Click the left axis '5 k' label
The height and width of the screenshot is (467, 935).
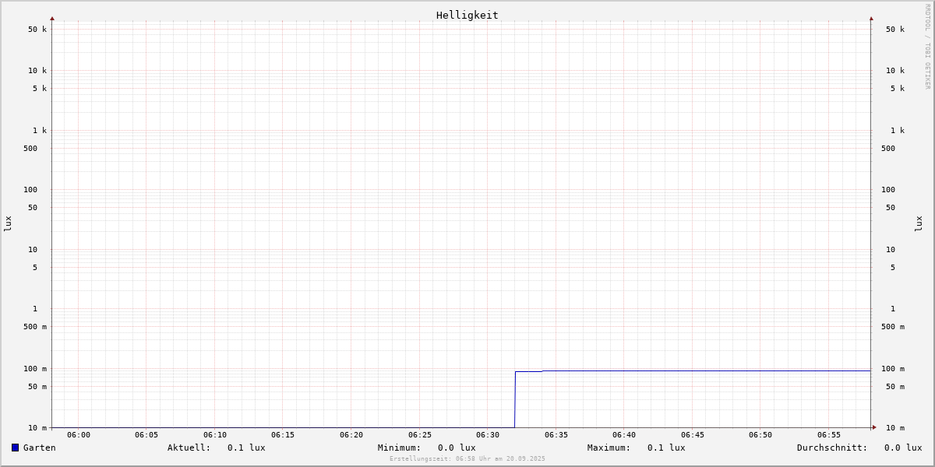40,89
